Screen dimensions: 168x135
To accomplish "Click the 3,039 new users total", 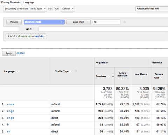I will point(144,89).
